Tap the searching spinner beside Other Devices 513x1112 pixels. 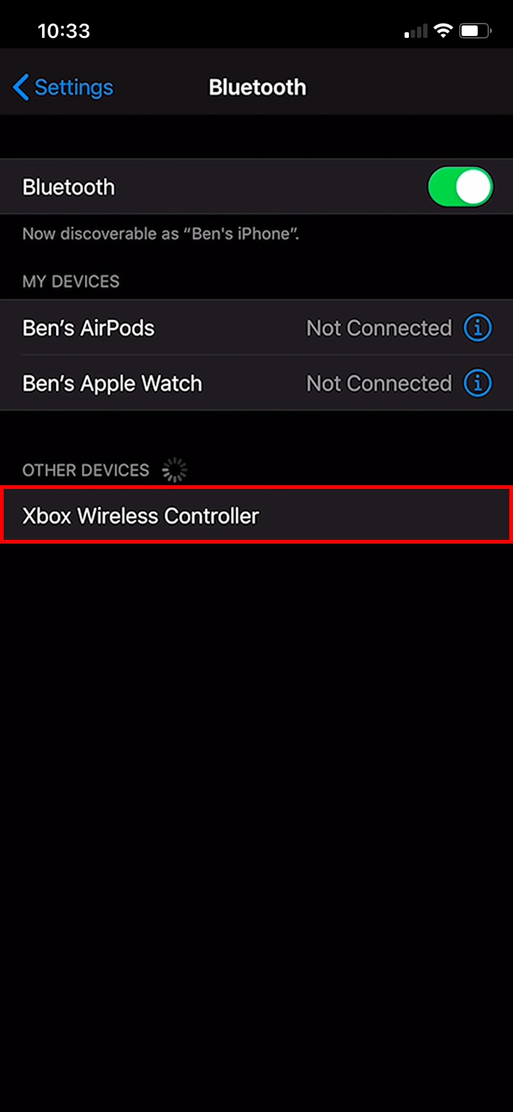(x=175, y=470)
